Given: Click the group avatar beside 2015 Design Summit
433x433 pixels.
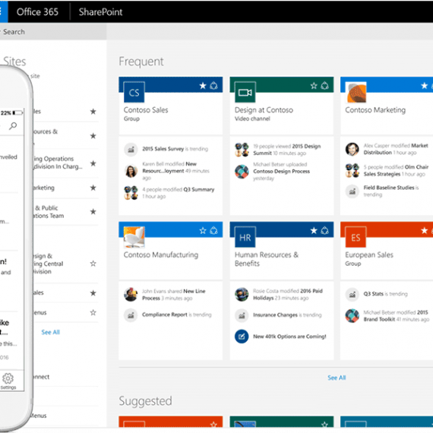Looking at the screenshot, I should click(242, 150).
